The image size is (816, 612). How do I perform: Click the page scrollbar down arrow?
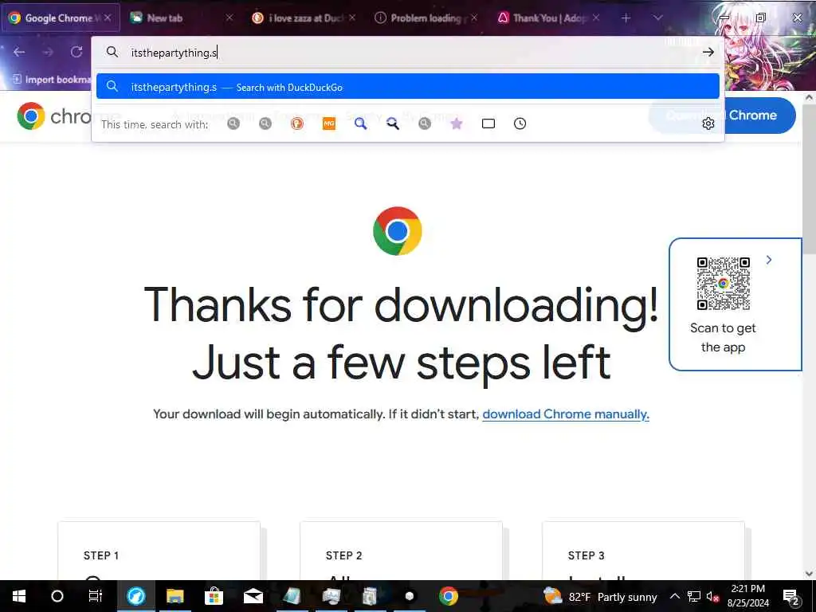point(809,574)
